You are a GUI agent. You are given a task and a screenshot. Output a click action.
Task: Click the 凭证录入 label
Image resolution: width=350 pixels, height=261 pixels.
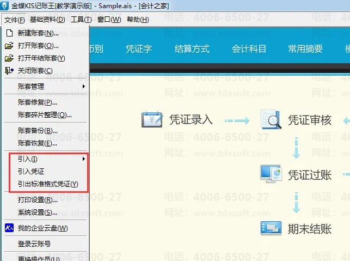click(x=191, y=119)
